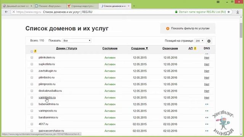Check the box for bubenadmina.ru

32,104
